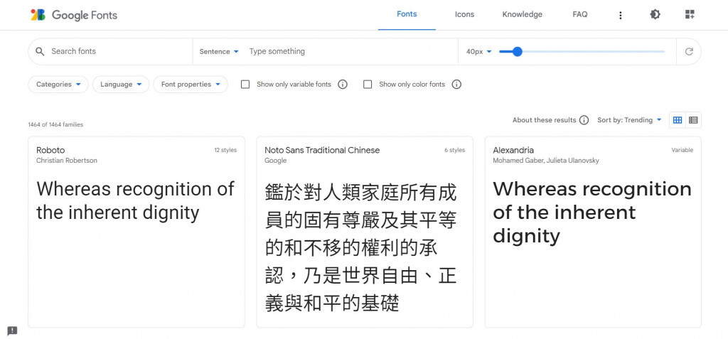Open the Sort by: Trending dropdown
The width and height of the screenshot is (728, 339).
630,120
